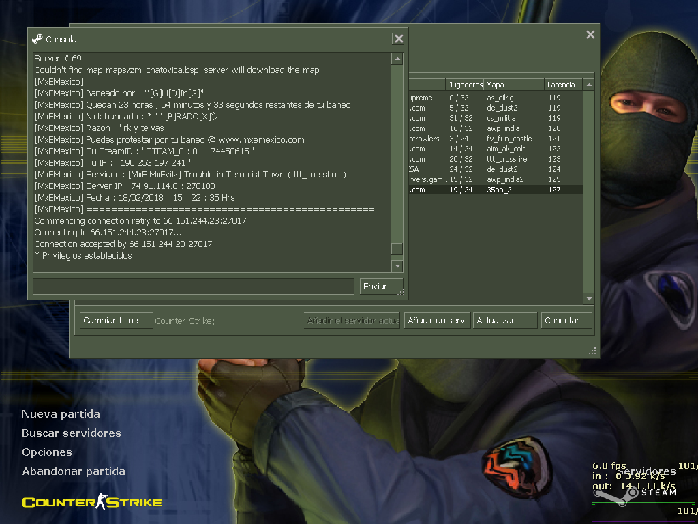Click the 'Razon' console line
Screen dimensions: 698x524
102,128
